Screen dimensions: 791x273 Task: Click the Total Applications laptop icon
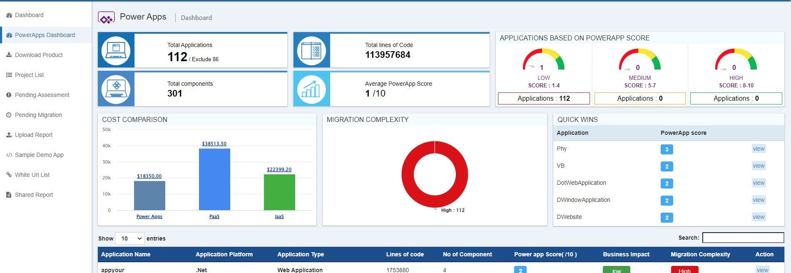tap(116, 51)
